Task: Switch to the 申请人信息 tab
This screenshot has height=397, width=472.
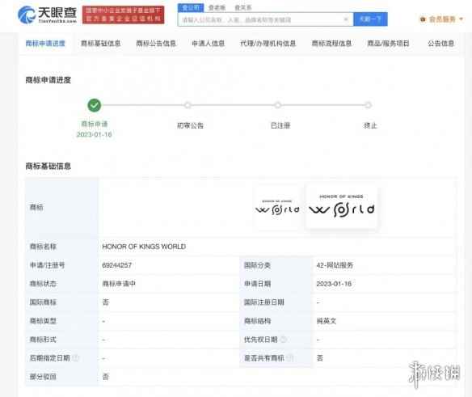Action: [209, 44]
